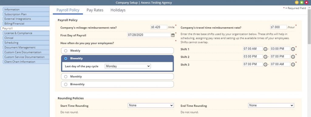Open Shift 2 end time clock picker
Image resolution: width=311 pixels, height=117 pixels.
(293, 57)
